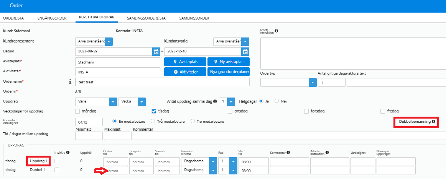Click the Dubbelbemanning info icon

tap(433, 121)
